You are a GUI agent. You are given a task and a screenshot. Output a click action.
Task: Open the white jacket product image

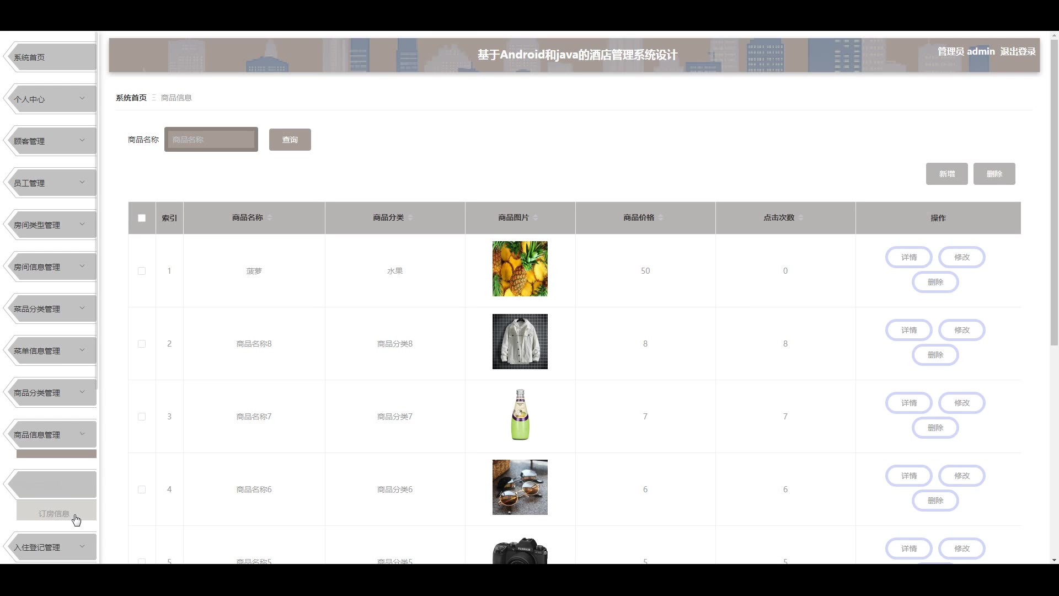coord(520,342)
